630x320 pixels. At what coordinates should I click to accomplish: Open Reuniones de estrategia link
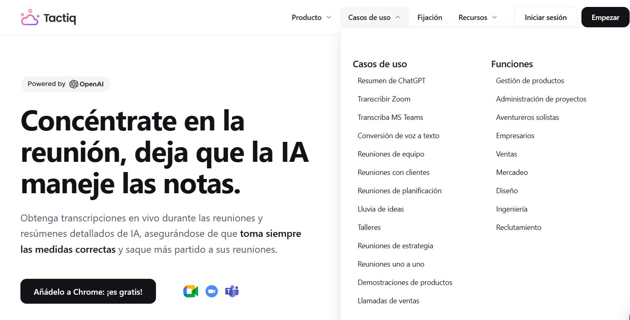(395, 246)
